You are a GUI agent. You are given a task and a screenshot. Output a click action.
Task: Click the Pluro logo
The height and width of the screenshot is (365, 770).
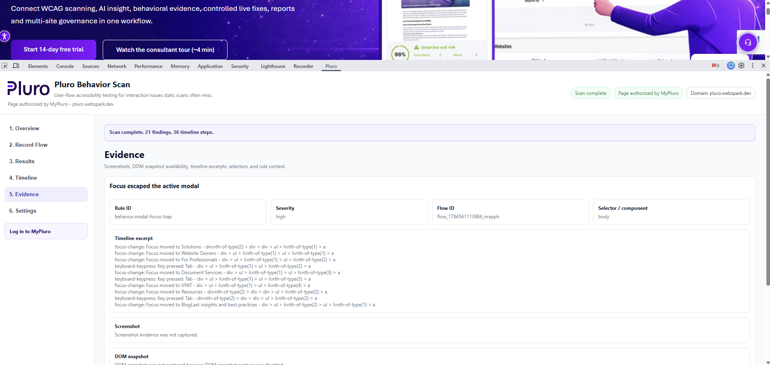tap(28, 88)
